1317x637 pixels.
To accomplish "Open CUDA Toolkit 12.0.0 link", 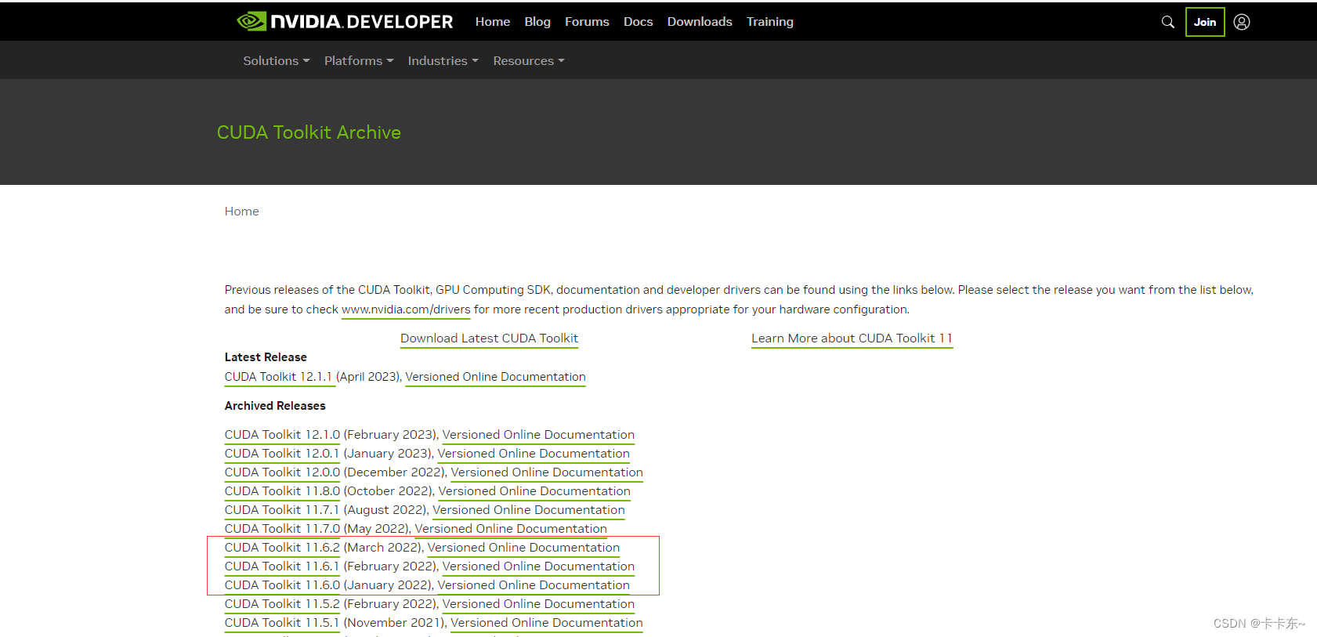I will (282, 472).
